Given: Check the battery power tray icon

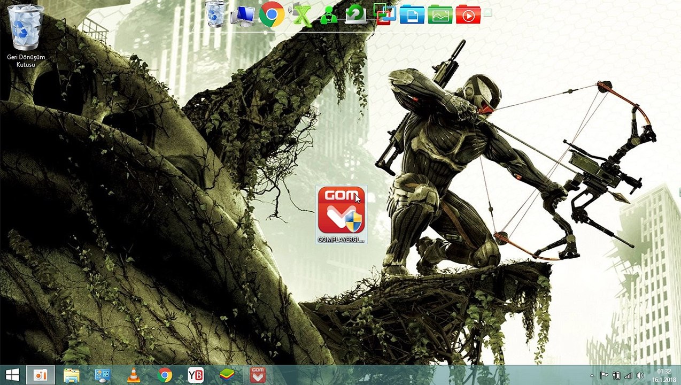Looking at the screenshot, I should (x=616, y=375).
